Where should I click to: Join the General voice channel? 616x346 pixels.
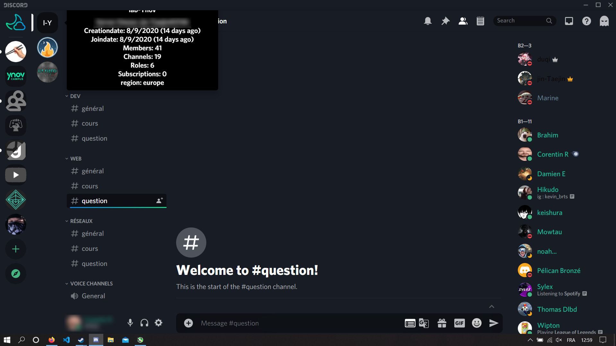pos(93,296)
